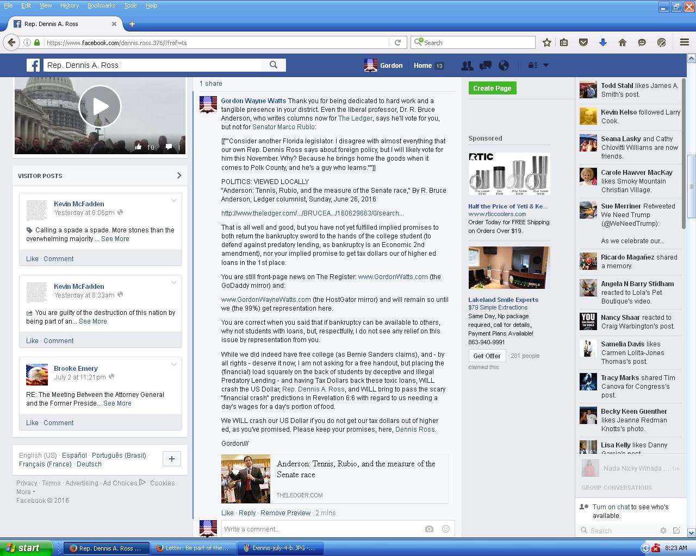
Task: Click the Facebook logo icon
Action: pos(33,66)
